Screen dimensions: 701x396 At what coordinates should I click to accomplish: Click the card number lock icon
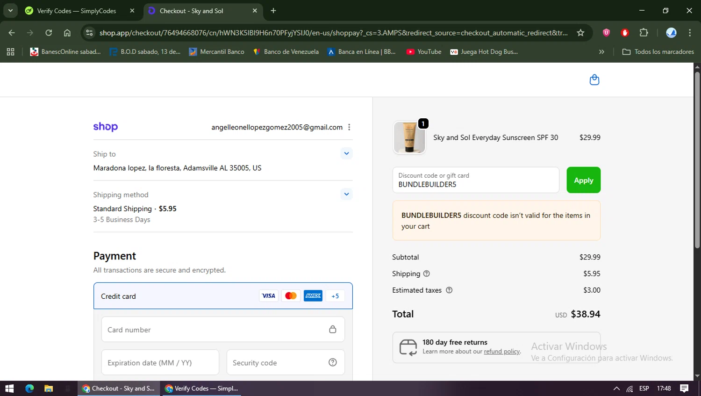click(x=333, y=329)
